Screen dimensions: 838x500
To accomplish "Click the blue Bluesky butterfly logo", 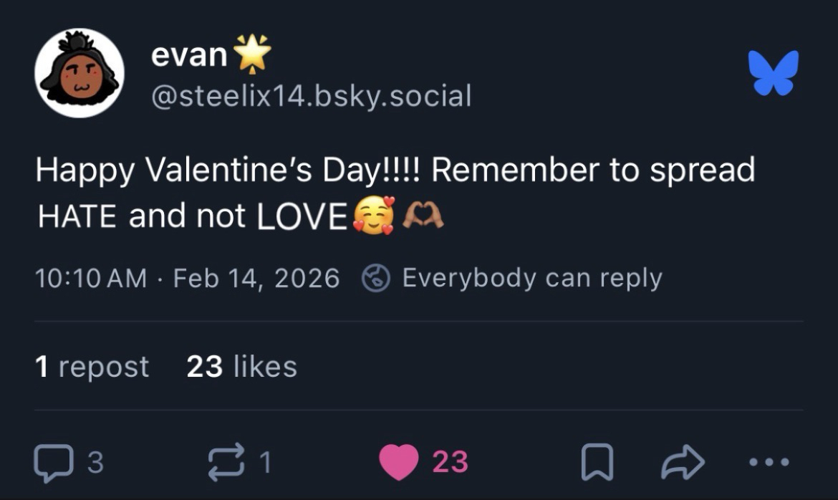I will pyautogui.click(x=774, y=73).
